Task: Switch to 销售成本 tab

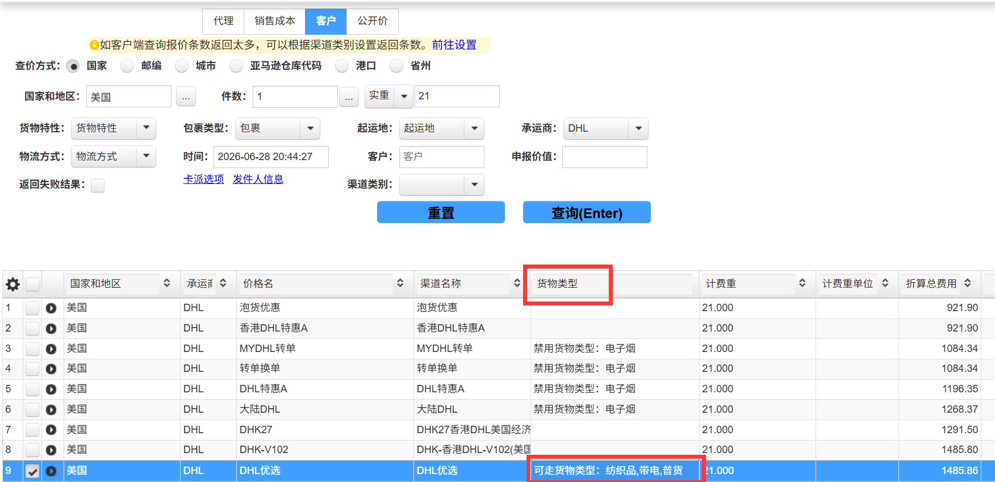Action: pos(275,21)
